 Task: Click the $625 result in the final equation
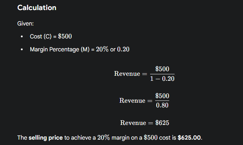[162, 122]
